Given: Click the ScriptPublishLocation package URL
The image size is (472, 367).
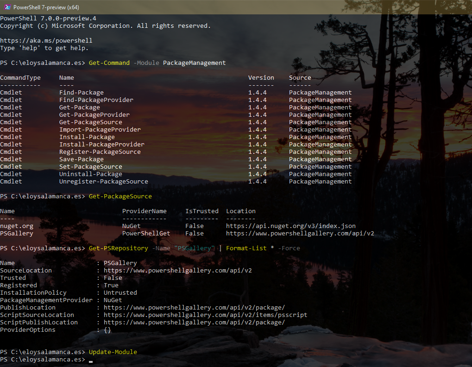Looking at the screenshot, I should (x=194, y=323).
